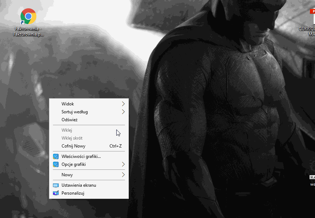The height and width of the screenshot is (218, 315).
Task: Expand the Opcje grafiki submenu
Action: [123, 164]
